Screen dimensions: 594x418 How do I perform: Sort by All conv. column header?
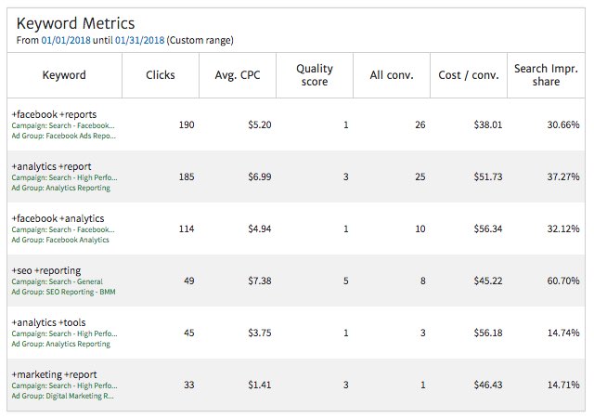(392, 75)
